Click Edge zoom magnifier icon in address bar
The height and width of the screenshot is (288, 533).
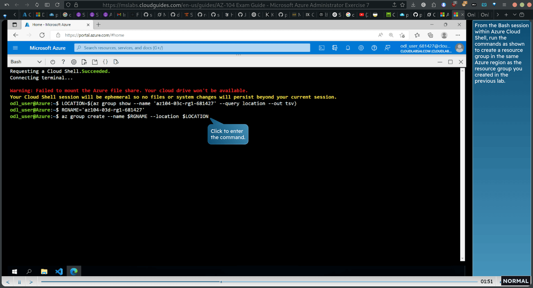[x=391, y=35]
